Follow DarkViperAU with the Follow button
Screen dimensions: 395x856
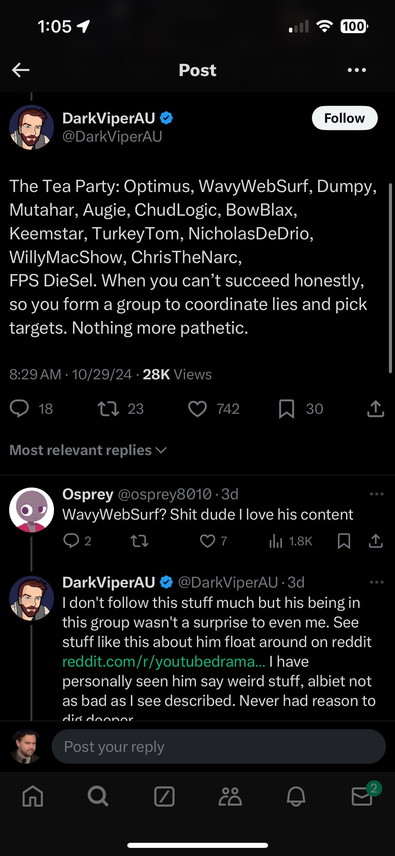tap(344, 118)
